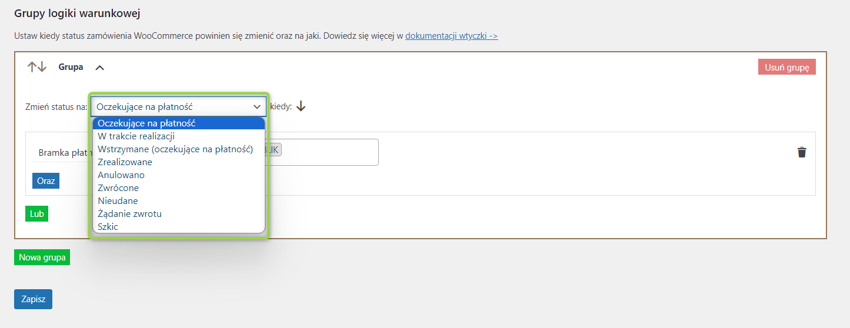
Task: Click the up-down reorder arrows icon
Action: (x=37, y=67)
